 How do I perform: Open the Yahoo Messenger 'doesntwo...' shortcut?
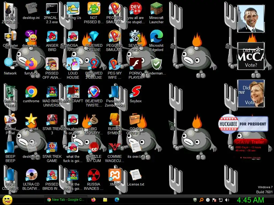click(31, 39)
